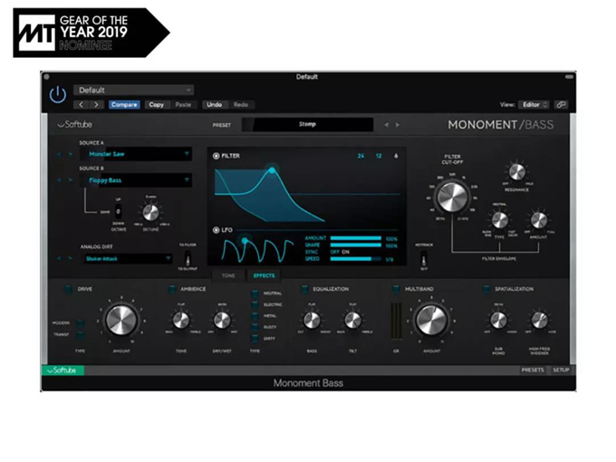
Task: Open the Source A Monster Saw dropdown
Action: click(x=136, y=154)
